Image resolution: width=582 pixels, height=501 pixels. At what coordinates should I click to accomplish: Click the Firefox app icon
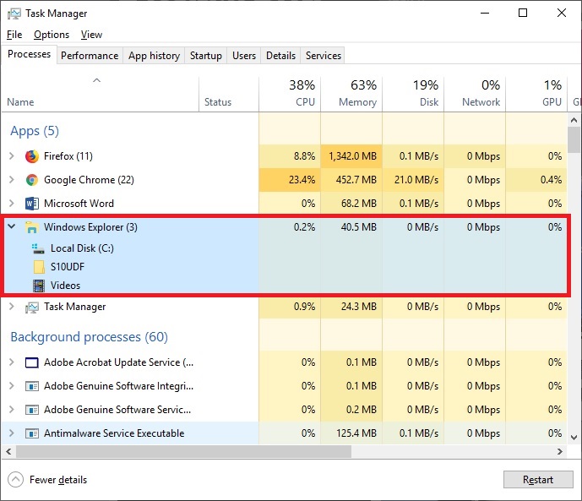click(x=32, y=156)
